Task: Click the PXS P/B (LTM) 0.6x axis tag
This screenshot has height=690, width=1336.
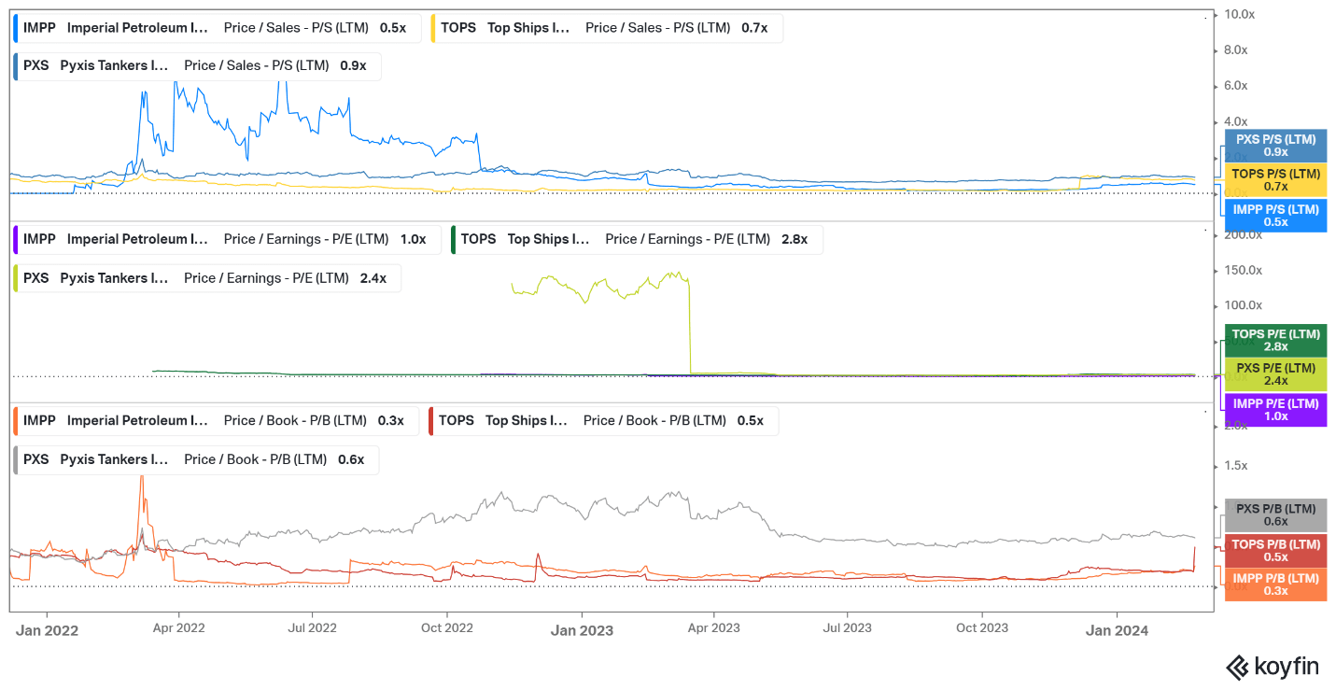Action: (x=1275, y=515)
